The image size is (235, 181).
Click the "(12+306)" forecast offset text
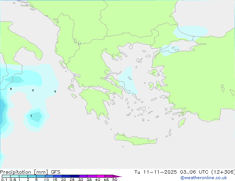[223, 172]
